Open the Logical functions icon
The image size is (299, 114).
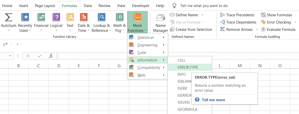(x=56, y=18)
